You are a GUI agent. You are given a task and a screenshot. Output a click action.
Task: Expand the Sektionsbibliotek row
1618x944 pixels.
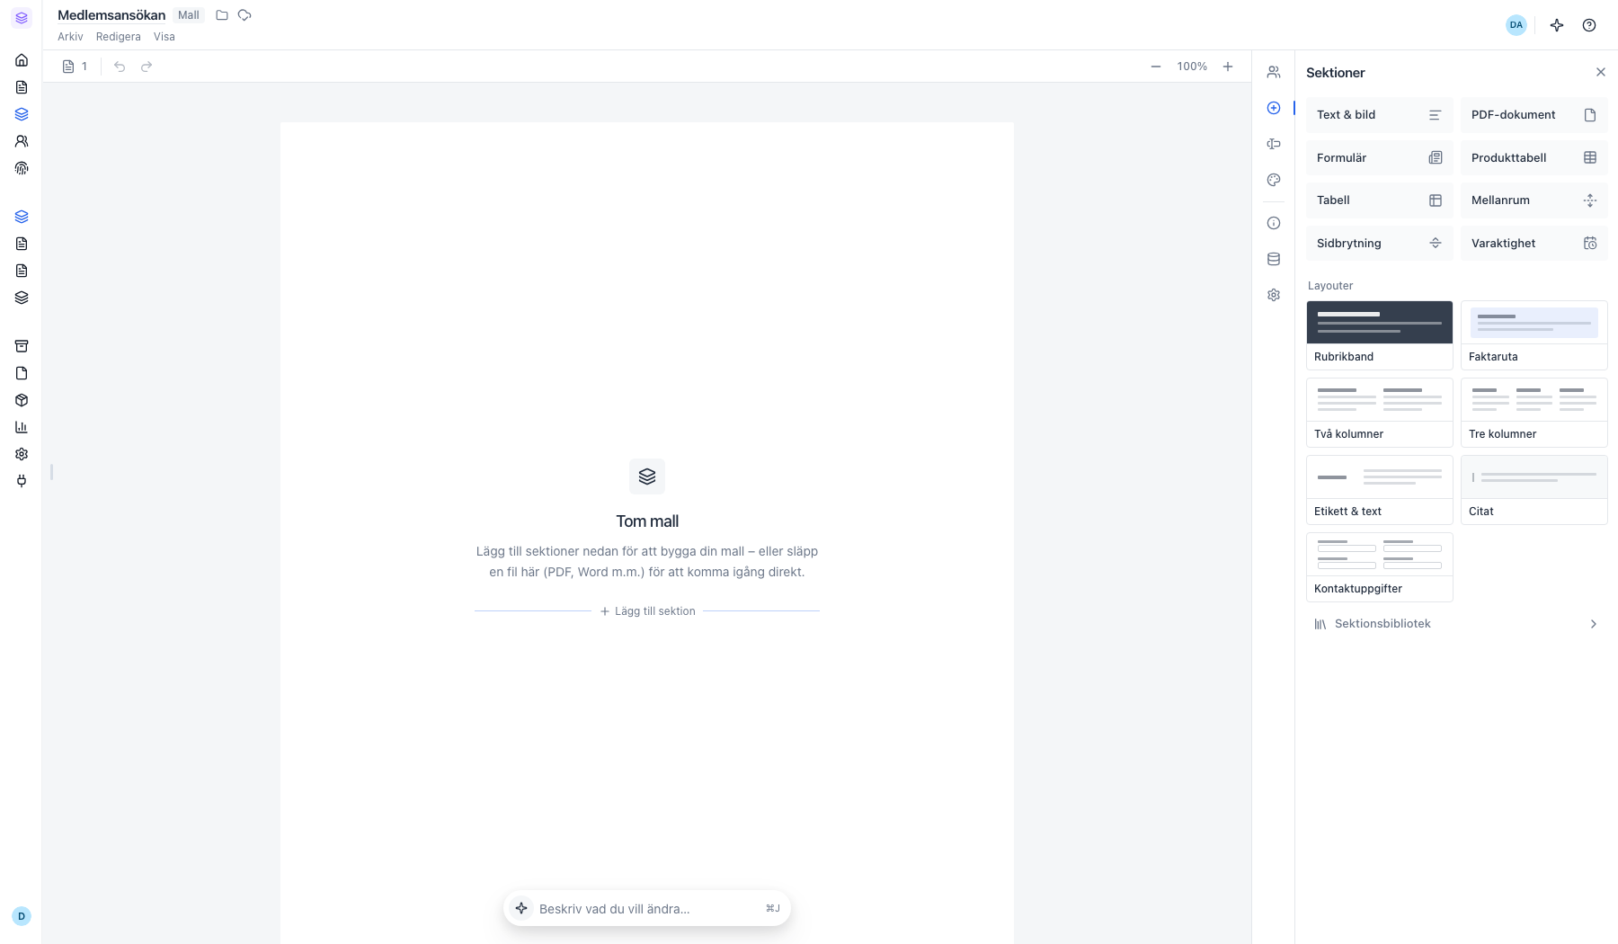[1456, 624]
